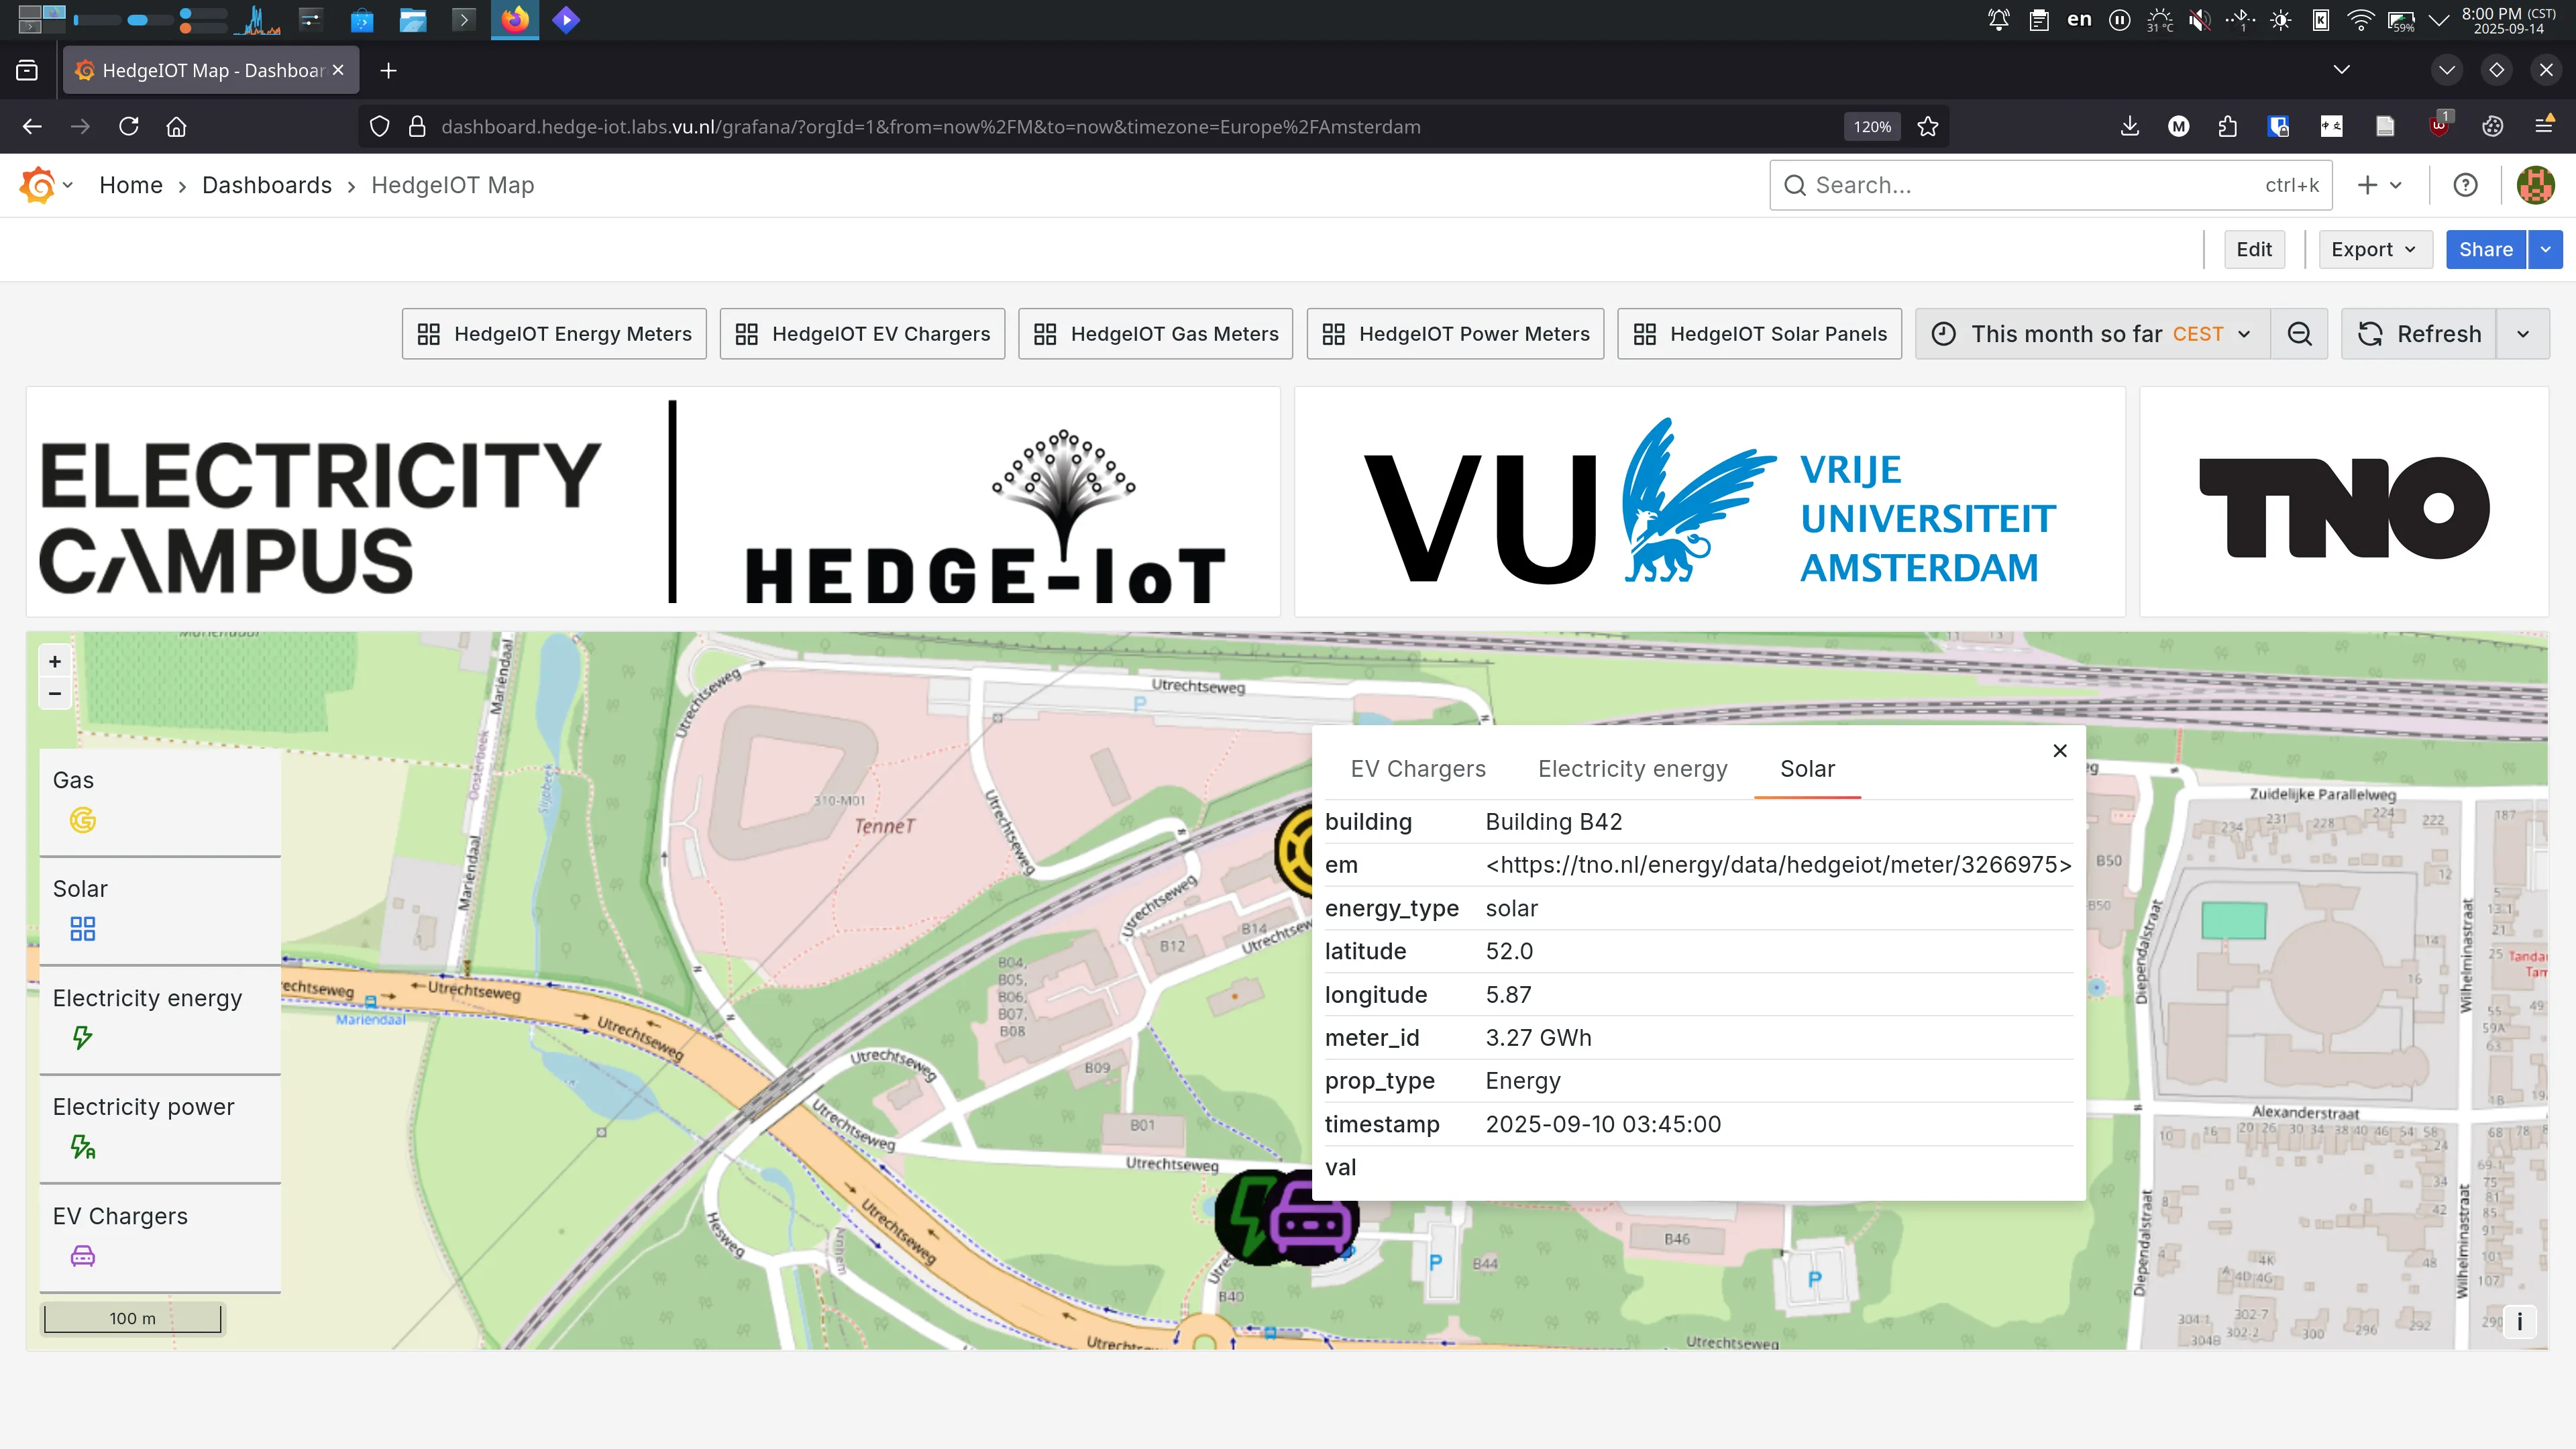Open the HedgeIOT Solar Panels link
2576x1449 pixels.
[1759, 333]
